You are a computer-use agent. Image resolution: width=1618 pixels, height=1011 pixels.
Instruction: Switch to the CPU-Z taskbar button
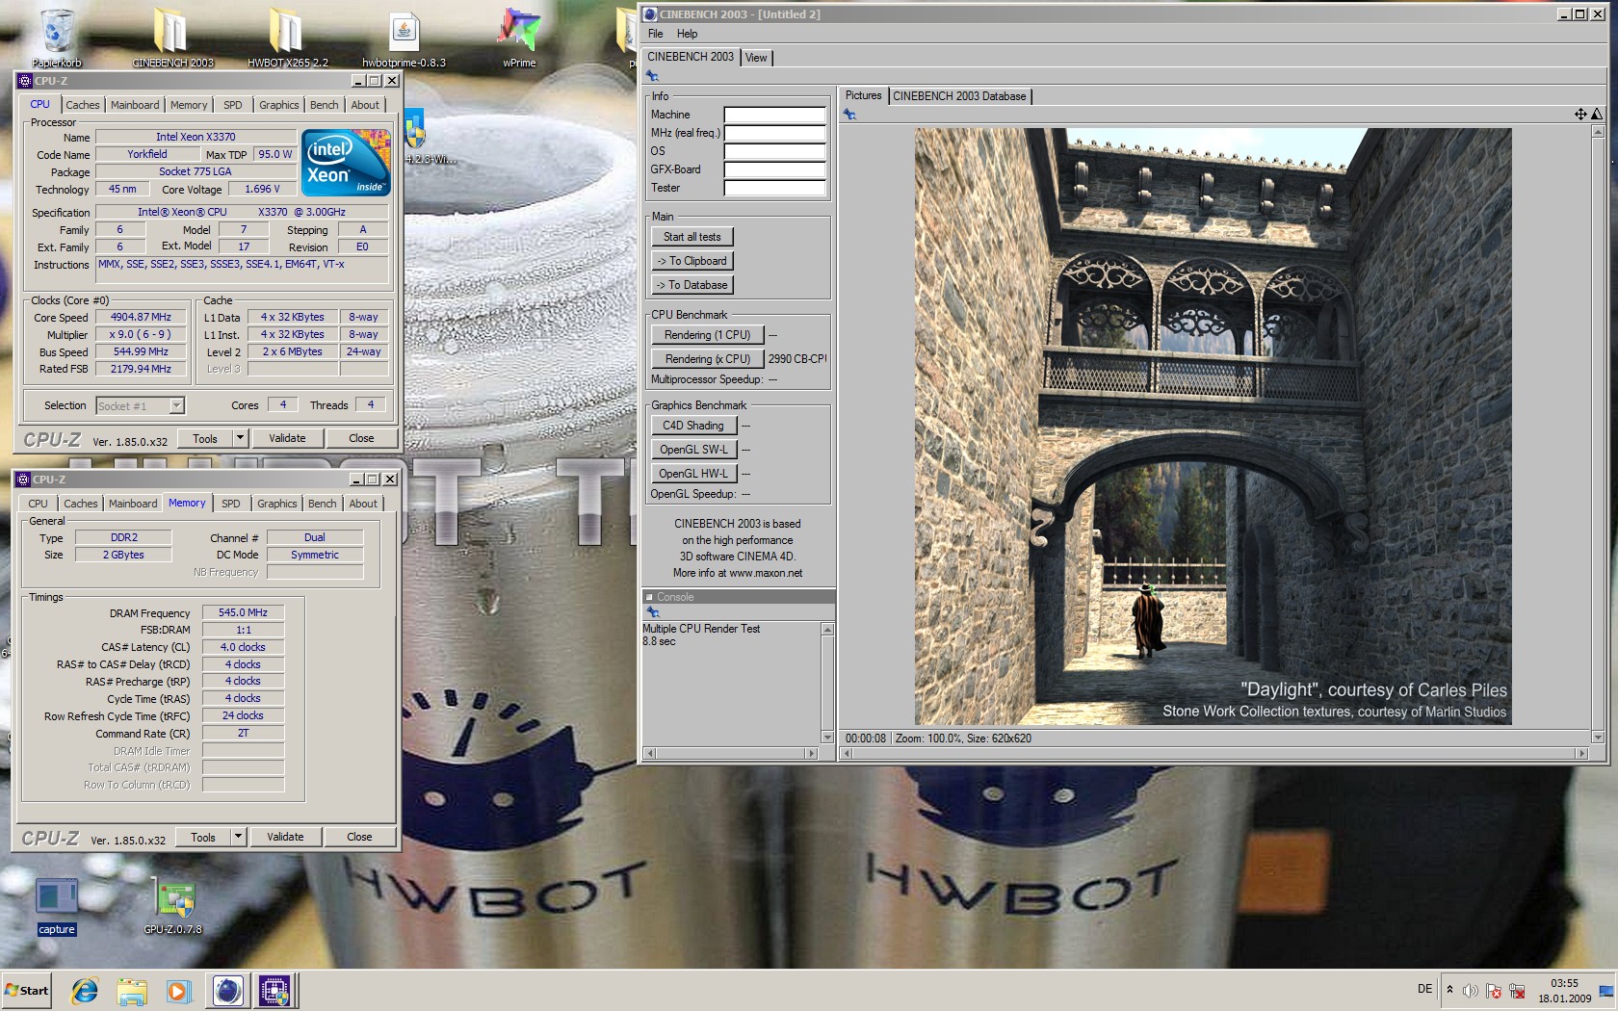tap(274, 990)
